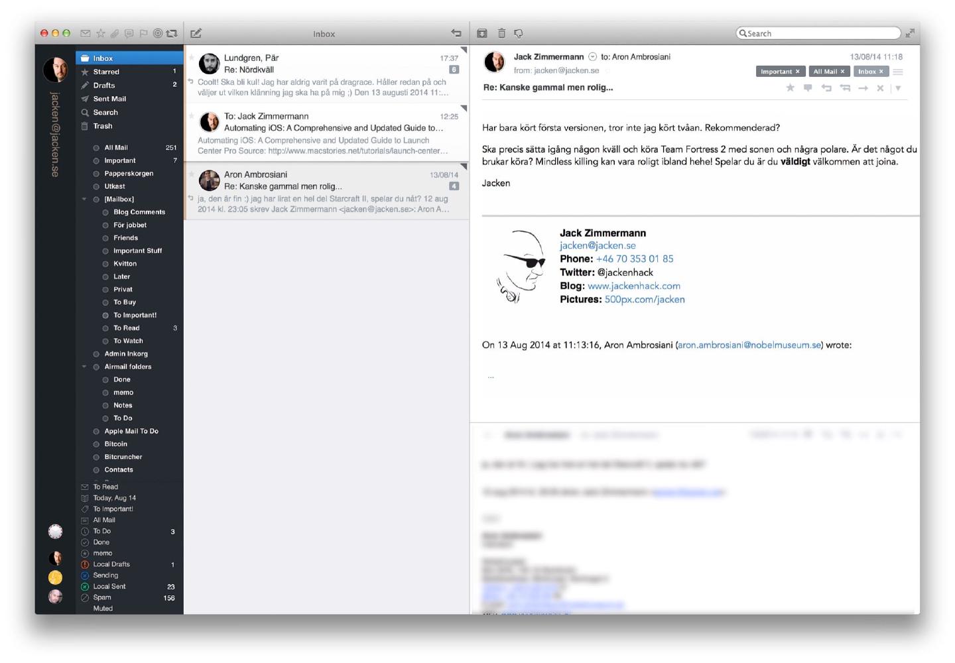Open the sidebar Search item
The image size is (955, 663).
tap(129, 112)
